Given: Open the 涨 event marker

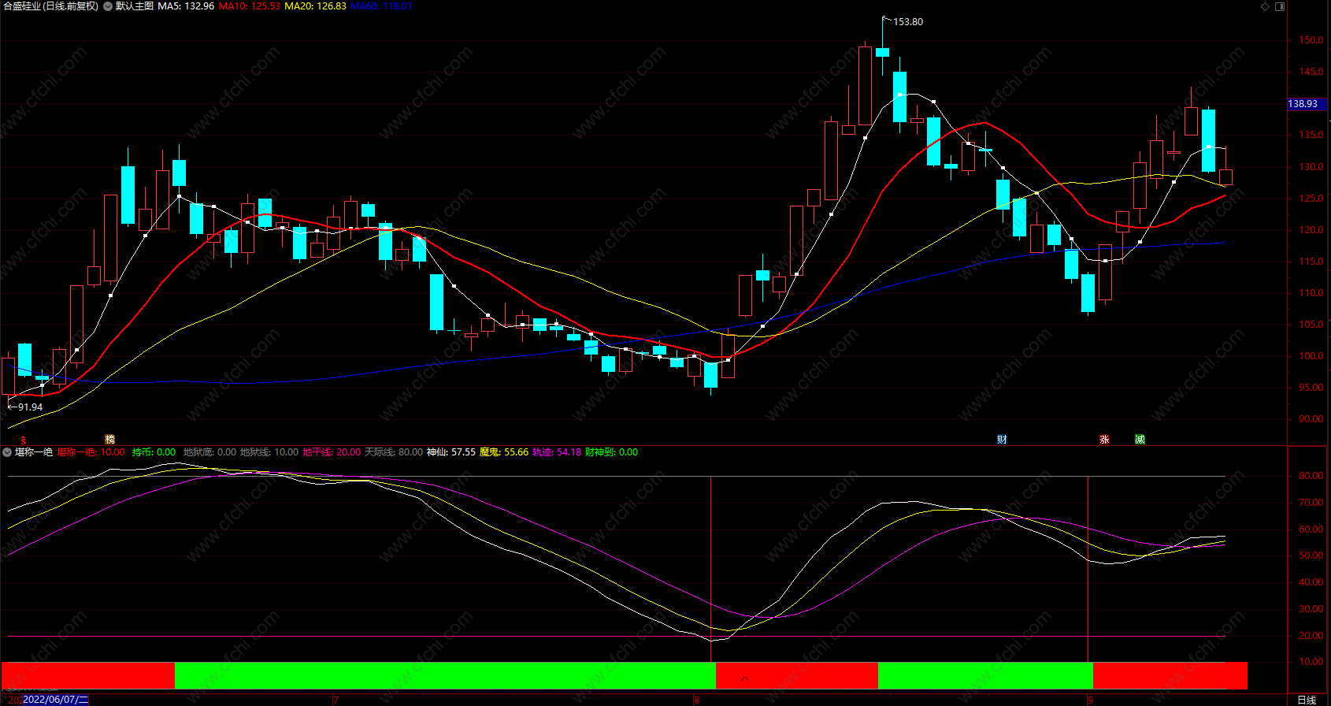Looking at the screenshot, I should [x=1104, y=440].
